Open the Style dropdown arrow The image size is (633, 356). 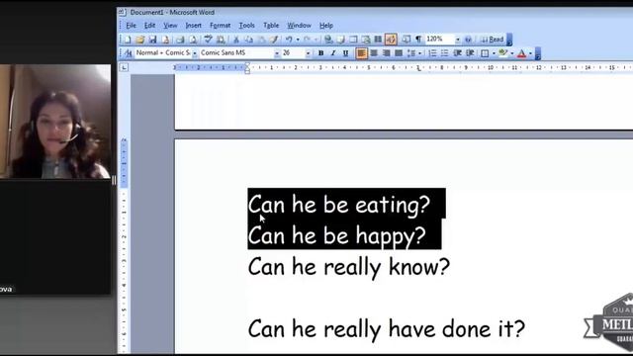(195, 53)
